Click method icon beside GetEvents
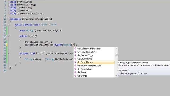Screen dimensions: 170x96 click(75, 76)
